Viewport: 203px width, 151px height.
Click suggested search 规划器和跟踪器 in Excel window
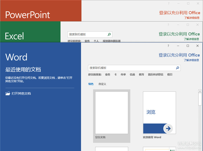pos(112,41)
